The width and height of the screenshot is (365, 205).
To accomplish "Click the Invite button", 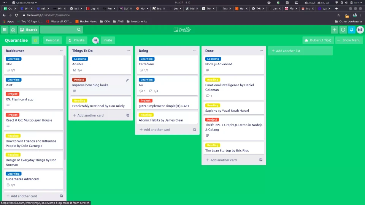I will [x=108, y=40].
